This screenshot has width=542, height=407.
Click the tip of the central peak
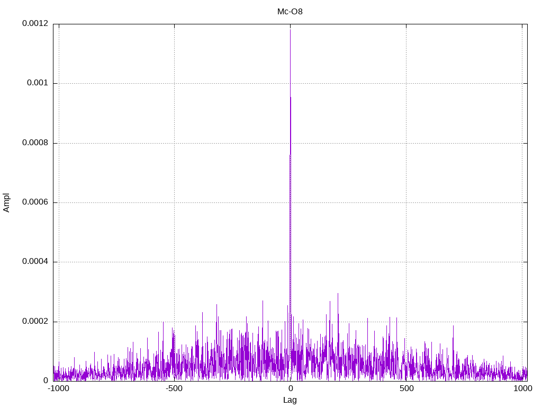[290, 30]
